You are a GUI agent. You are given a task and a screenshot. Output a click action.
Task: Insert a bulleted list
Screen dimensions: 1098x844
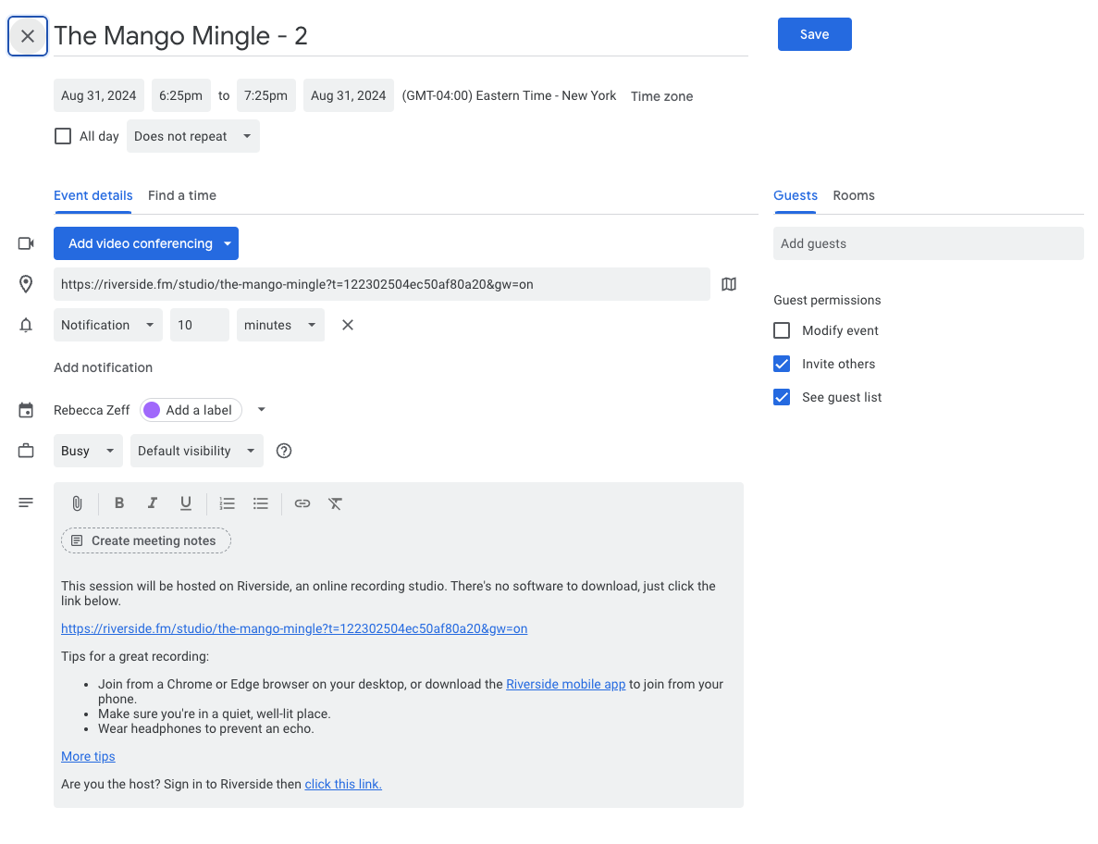click(261, 503)
